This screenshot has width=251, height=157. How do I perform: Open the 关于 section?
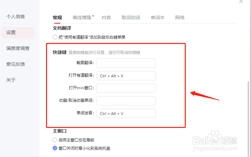(11, 80)
